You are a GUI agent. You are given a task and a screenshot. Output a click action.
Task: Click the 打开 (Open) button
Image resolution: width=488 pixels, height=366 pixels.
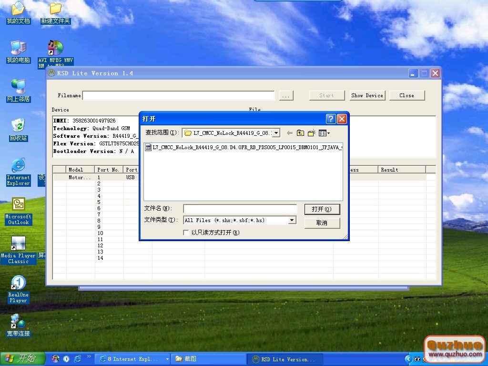(322, 209)
